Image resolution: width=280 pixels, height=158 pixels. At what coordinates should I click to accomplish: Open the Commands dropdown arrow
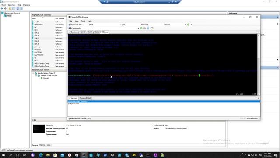click(138, 28)
